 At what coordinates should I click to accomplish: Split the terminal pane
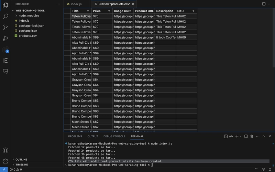coord(246,136)
